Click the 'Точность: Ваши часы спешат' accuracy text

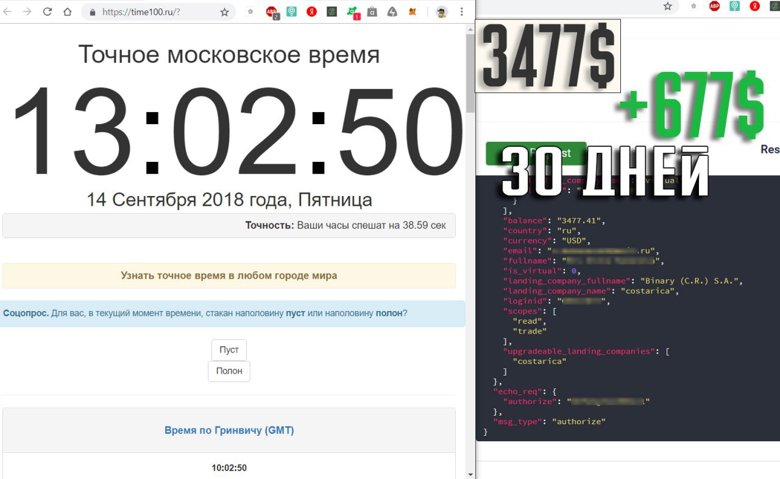coord(346,225)
